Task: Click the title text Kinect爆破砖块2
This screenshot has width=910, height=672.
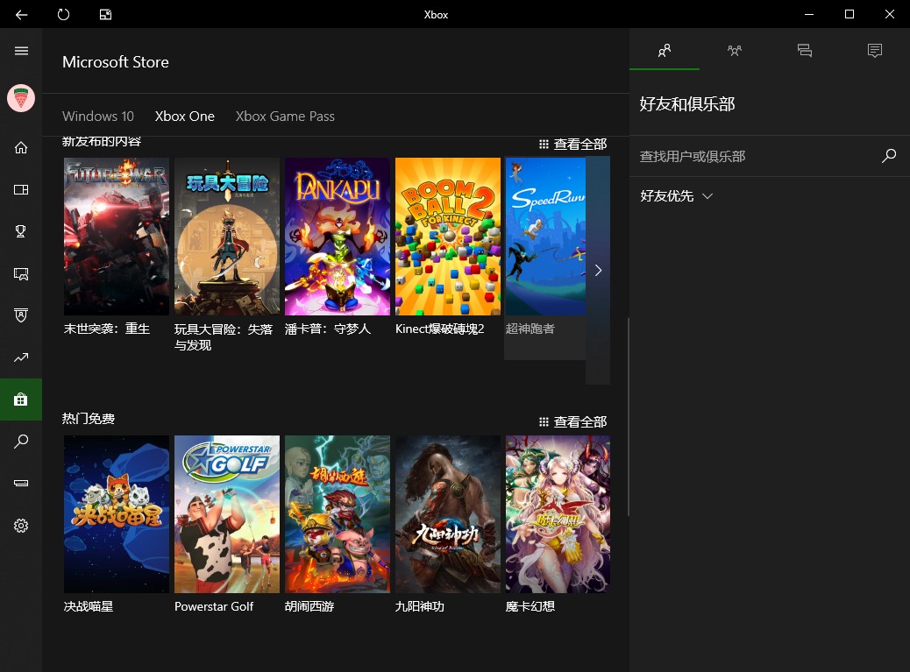Action: point(439,329)
